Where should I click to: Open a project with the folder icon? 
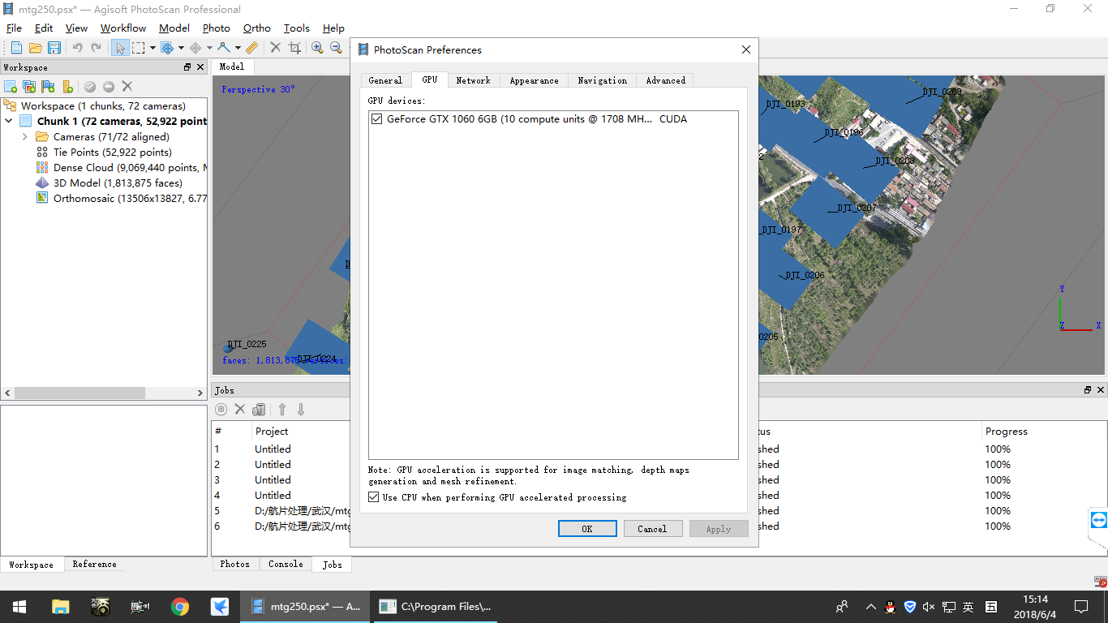coord(35,48)
